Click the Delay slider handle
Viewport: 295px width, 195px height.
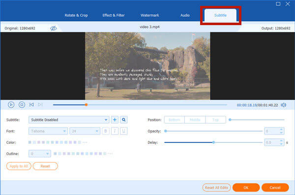click(x=213, y=142)
